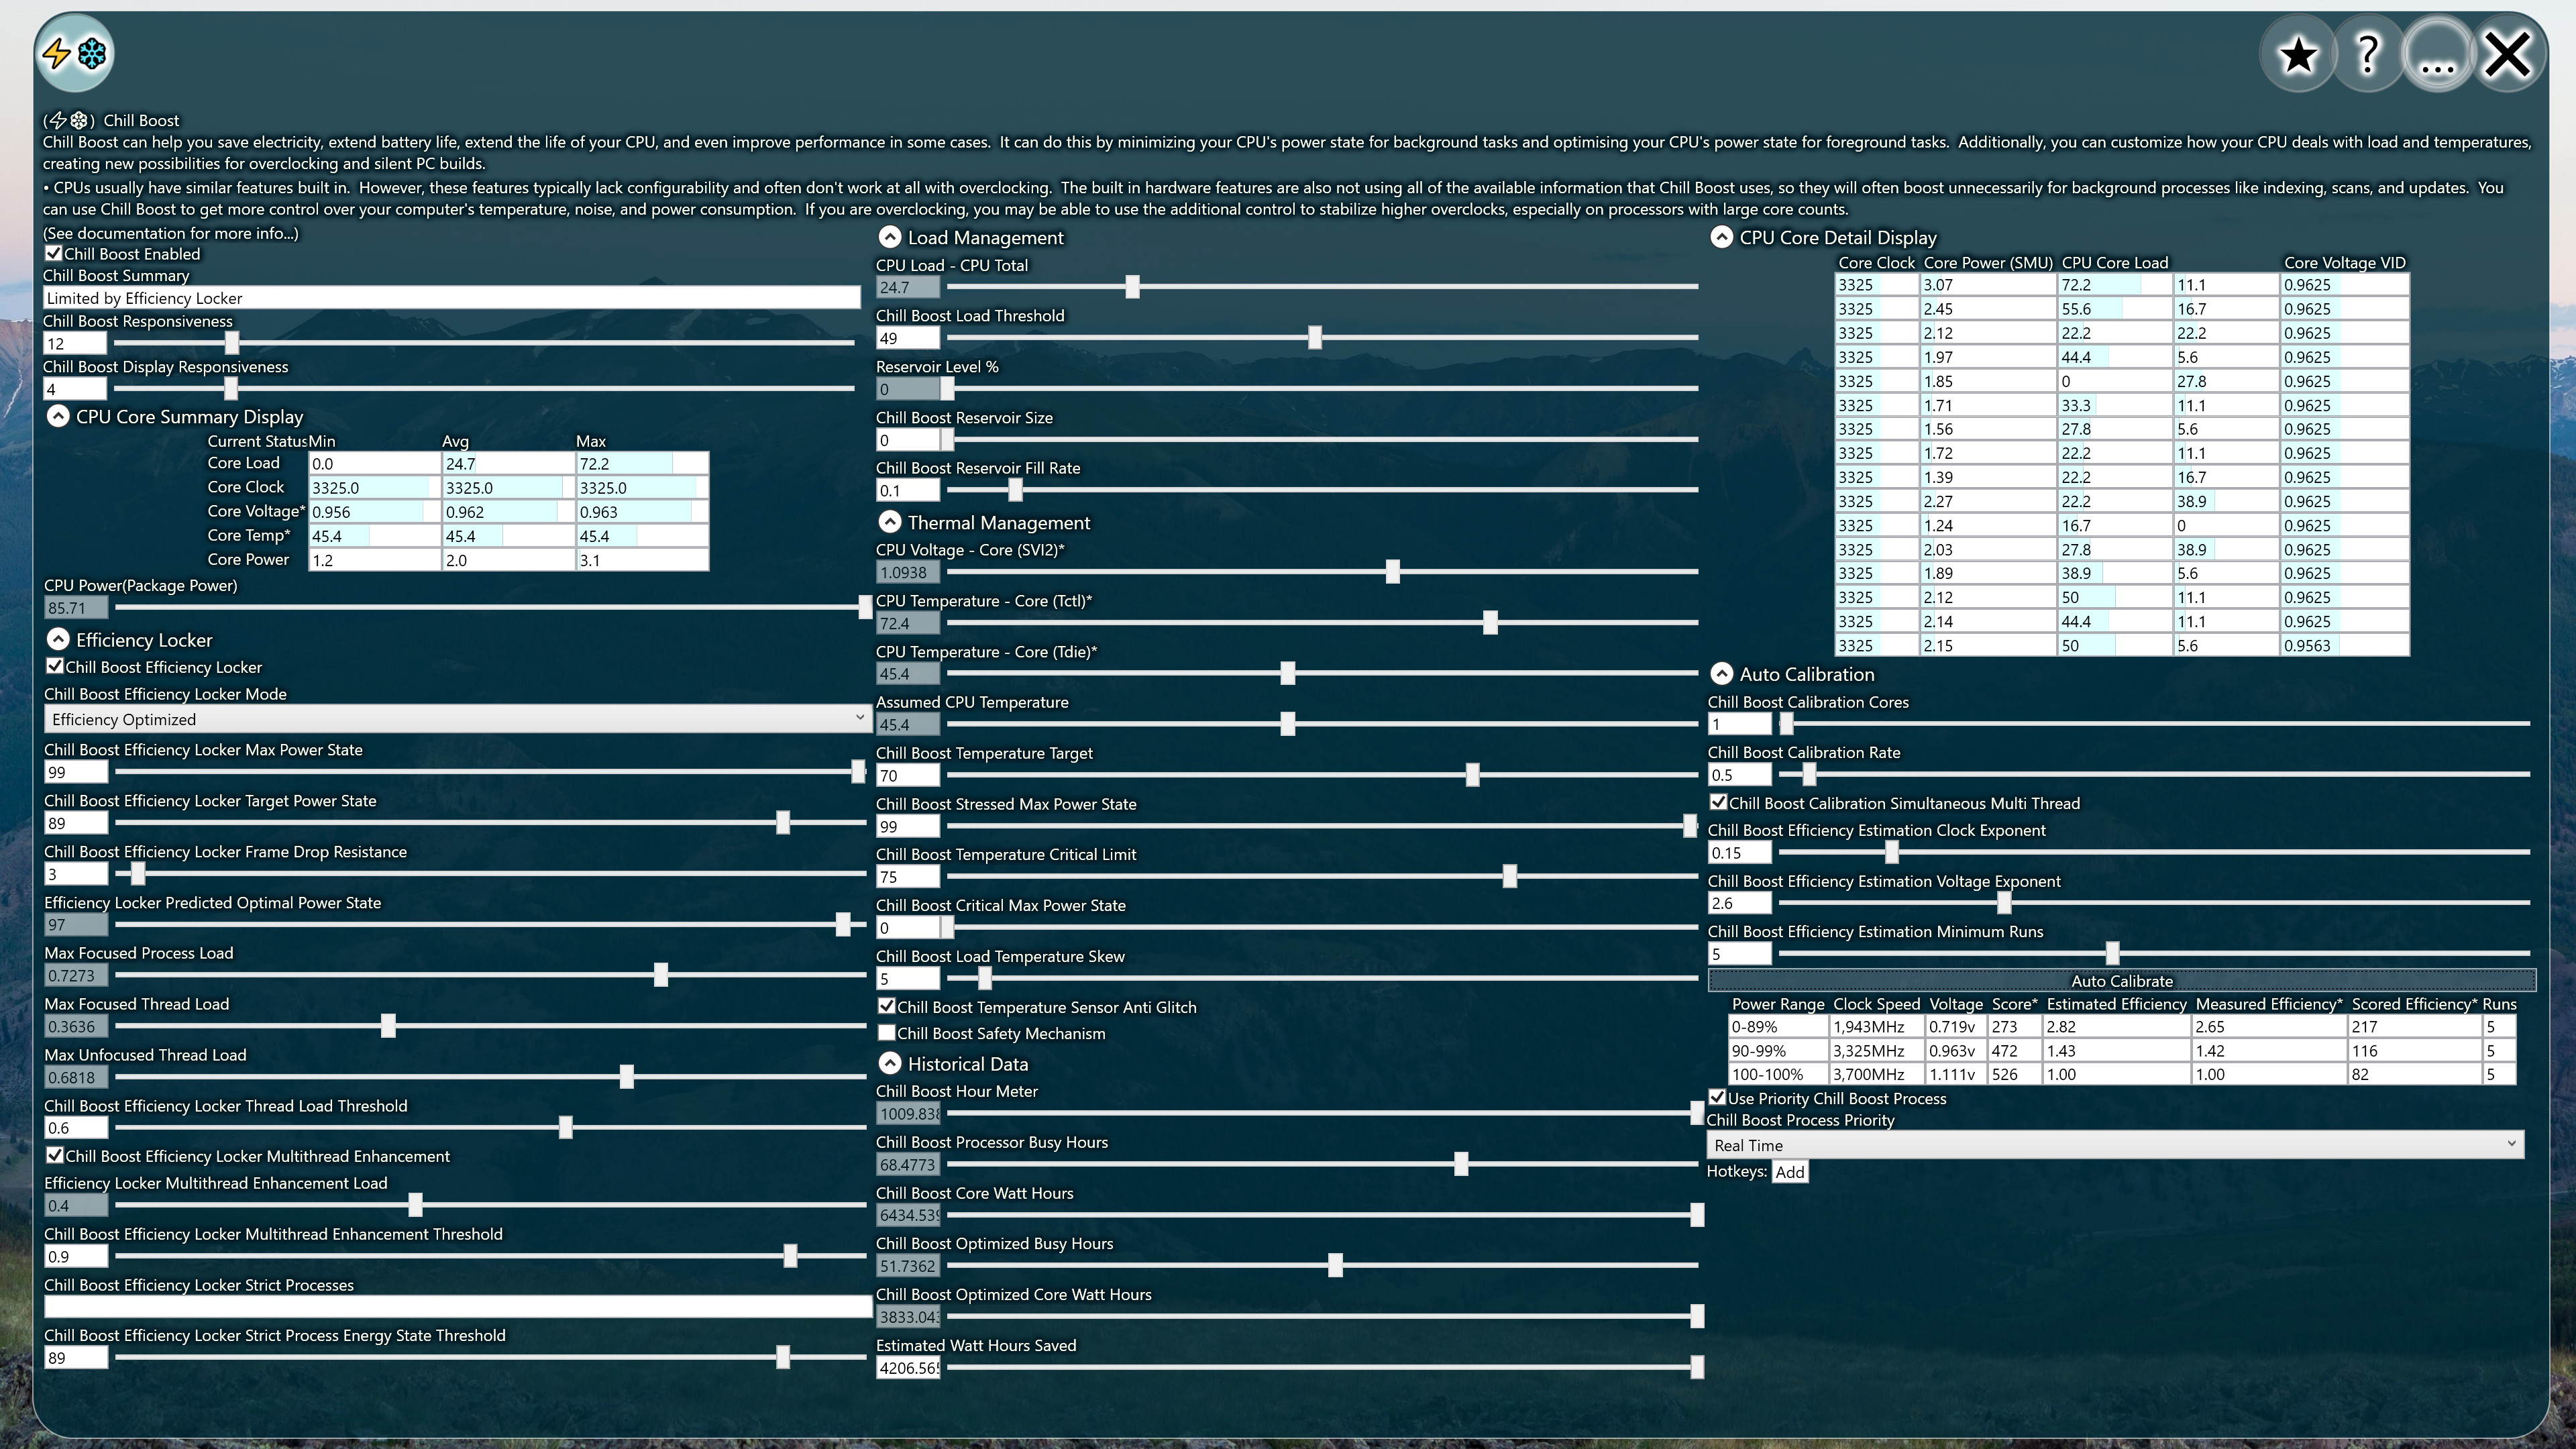Collapse the Auto Calibration section
The width and height of the screenshot is (2576, 1449).
1721,673
